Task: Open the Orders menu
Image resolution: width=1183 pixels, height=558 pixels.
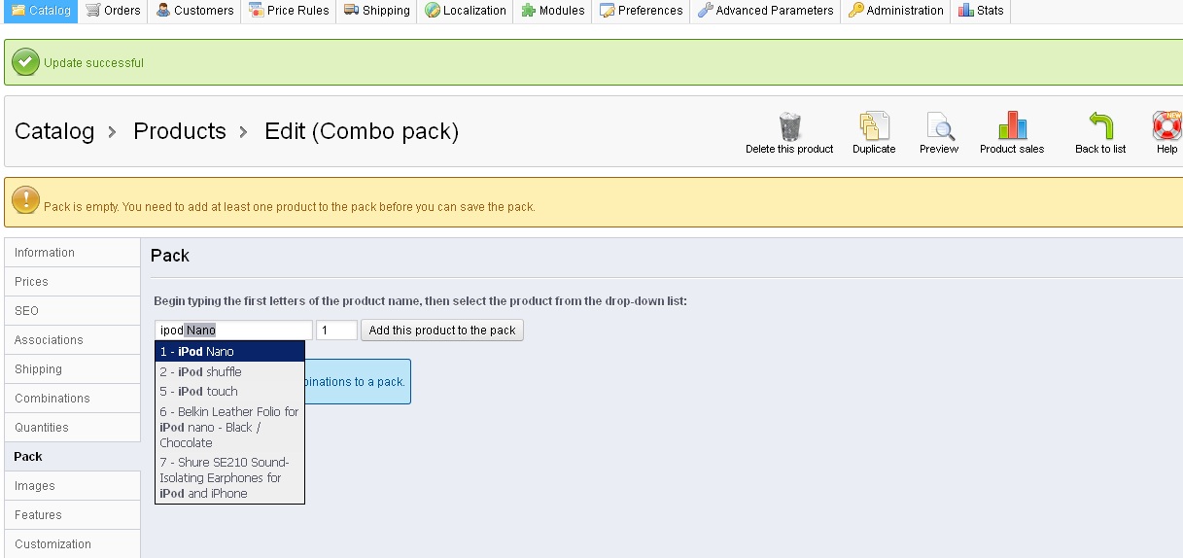Action: 113,11
